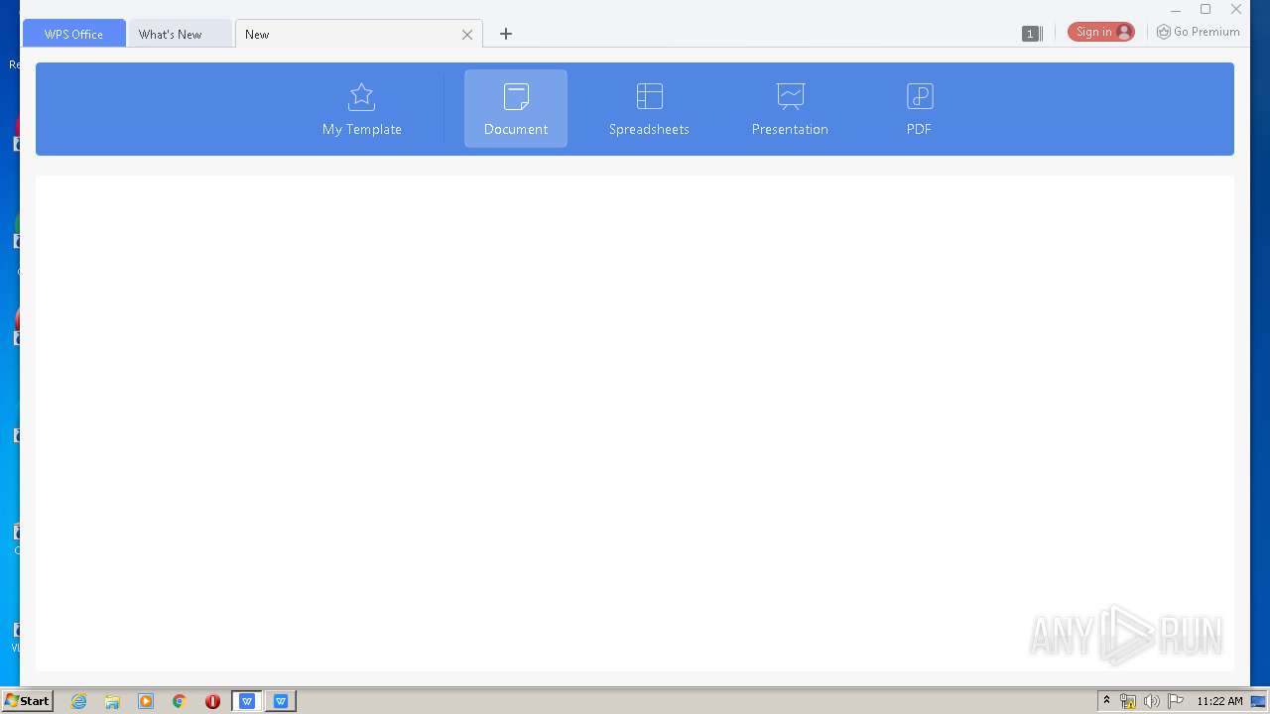Click the Sign in button
This screenshot has height=714, width=1270.
1101,32
